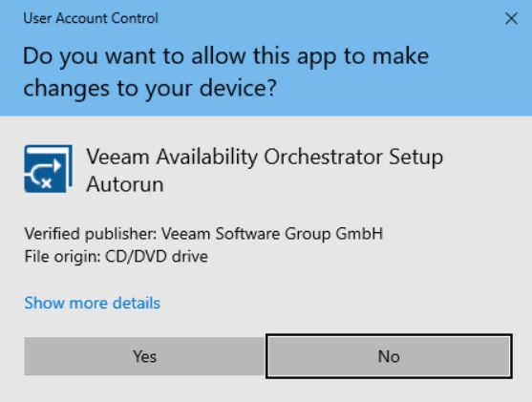
Task: Click the word Orchestrator in the app name
Action: [x=324, y=158]
